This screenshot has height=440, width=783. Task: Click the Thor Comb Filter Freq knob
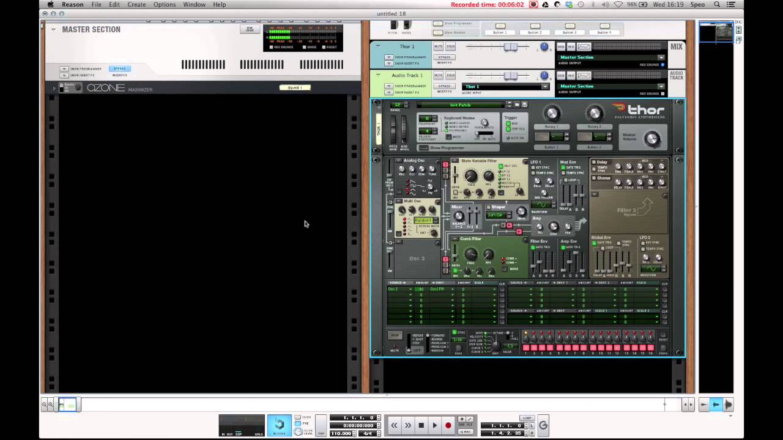coord(471,254)
